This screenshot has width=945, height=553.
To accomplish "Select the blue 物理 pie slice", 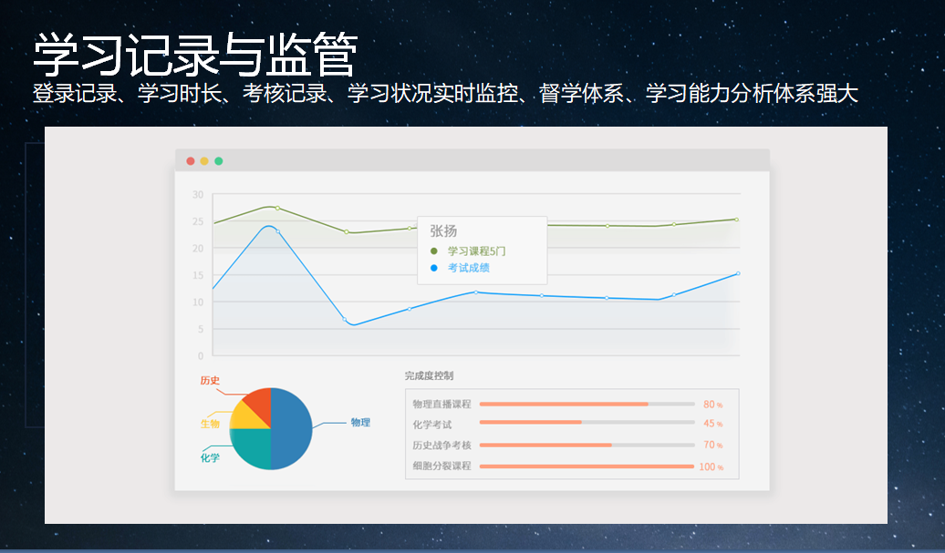I will 294,429.
